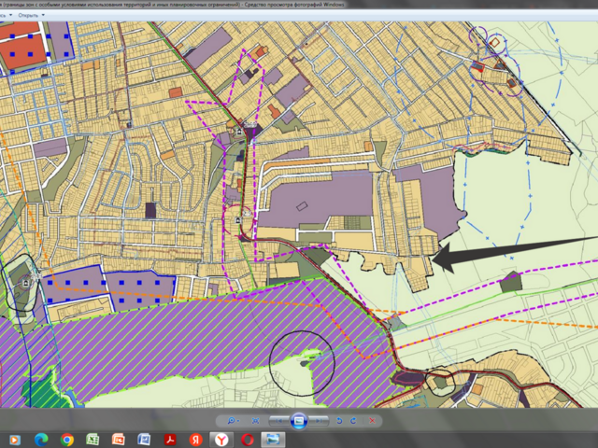Rotate image clockwise

pyautogui.click(x=354, y=421)
